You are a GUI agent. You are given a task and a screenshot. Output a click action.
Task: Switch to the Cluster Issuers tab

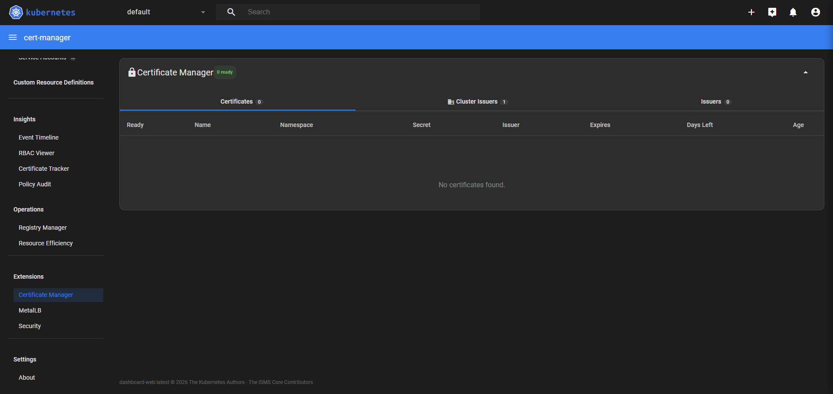[477, 101]
